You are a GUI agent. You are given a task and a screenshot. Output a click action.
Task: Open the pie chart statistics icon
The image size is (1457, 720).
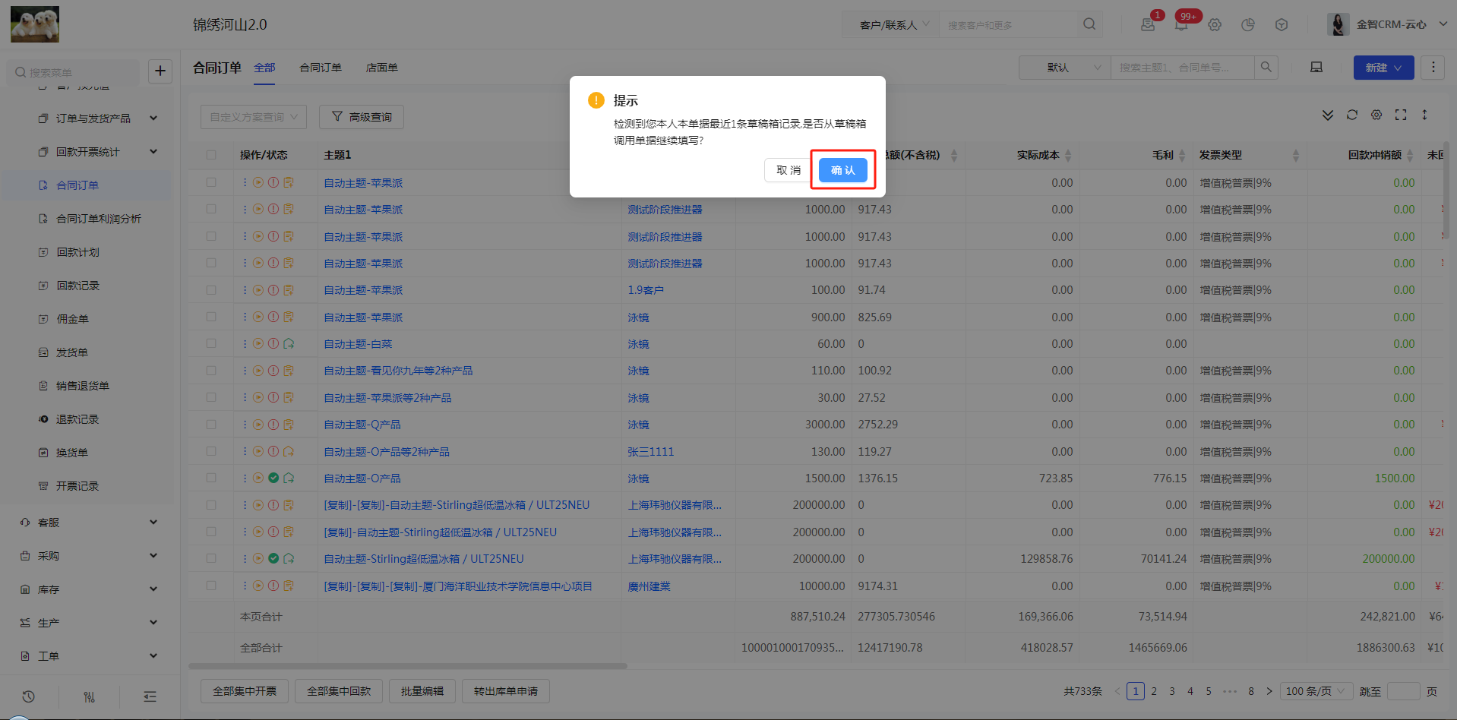pos(1248,24)
